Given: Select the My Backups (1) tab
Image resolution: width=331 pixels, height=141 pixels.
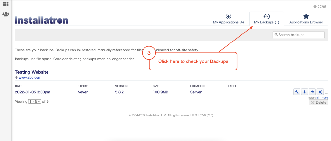Looking at the screenshot, I should pyautogui.click(x=267, y=19).
